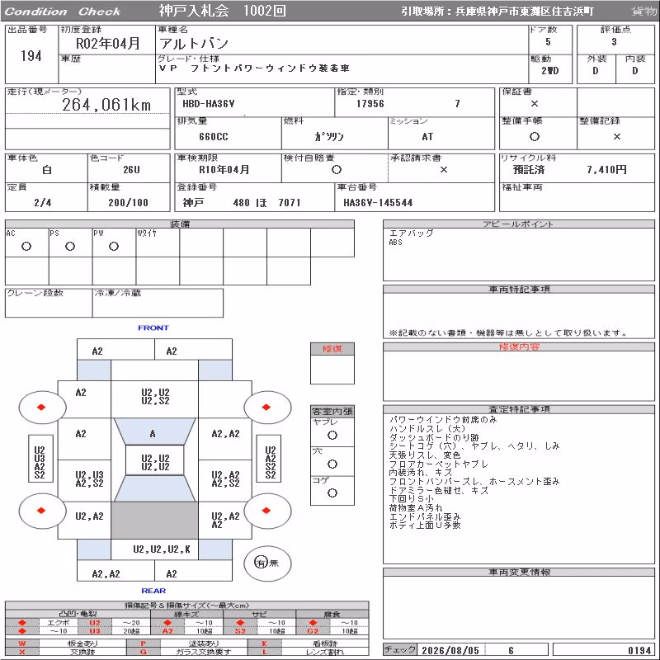
Task: Click the red X 交換跡 legend marker
Action: (x=22, y=652)
